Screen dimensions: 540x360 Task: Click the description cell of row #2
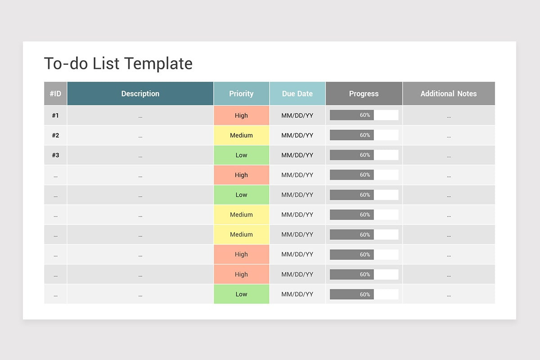pos(140,135)
